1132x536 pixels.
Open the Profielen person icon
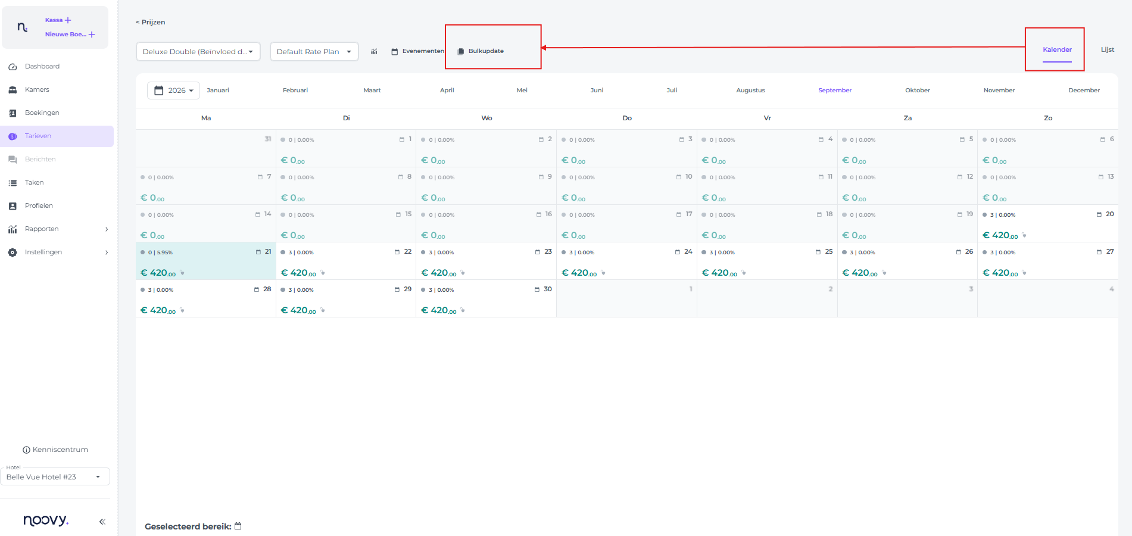13,206
